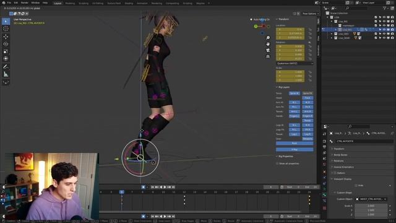The width and height of the screenshot is (396, 223).
Task: Expand the Inverse Kinematics panel
Action: click(x=343, y=167)
